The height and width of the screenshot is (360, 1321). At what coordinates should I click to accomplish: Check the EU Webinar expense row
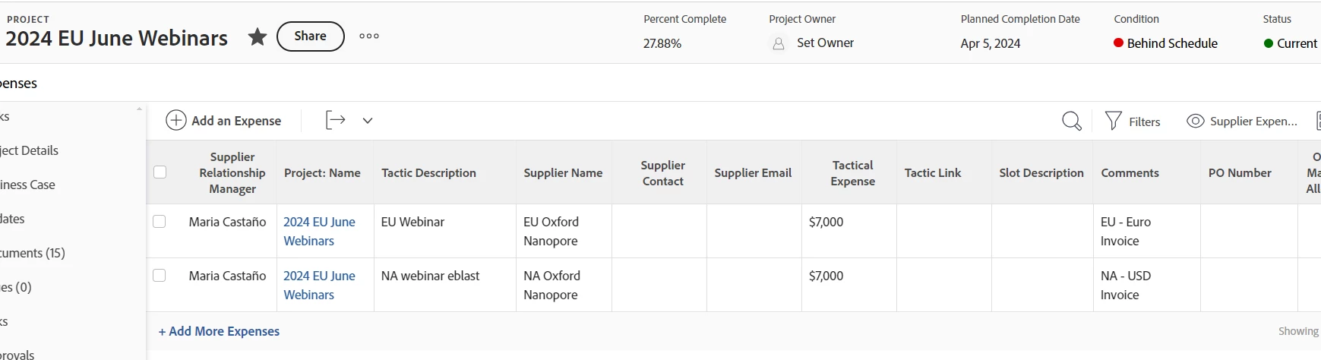click(x=159, y=222)
